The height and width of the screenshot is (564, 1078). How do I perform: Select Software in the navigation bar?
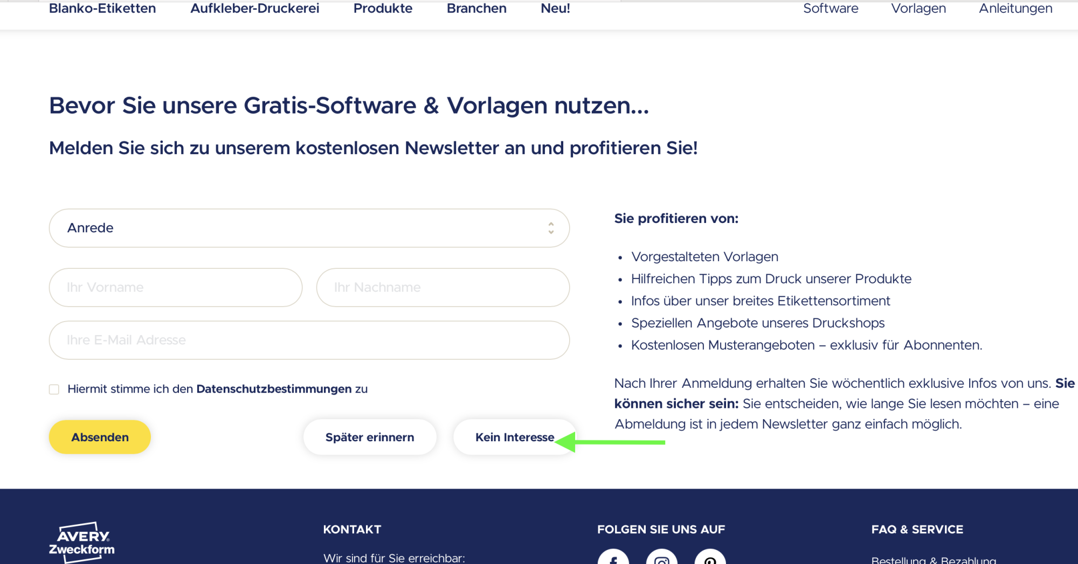pyautogui.click(x=831, y=8)
